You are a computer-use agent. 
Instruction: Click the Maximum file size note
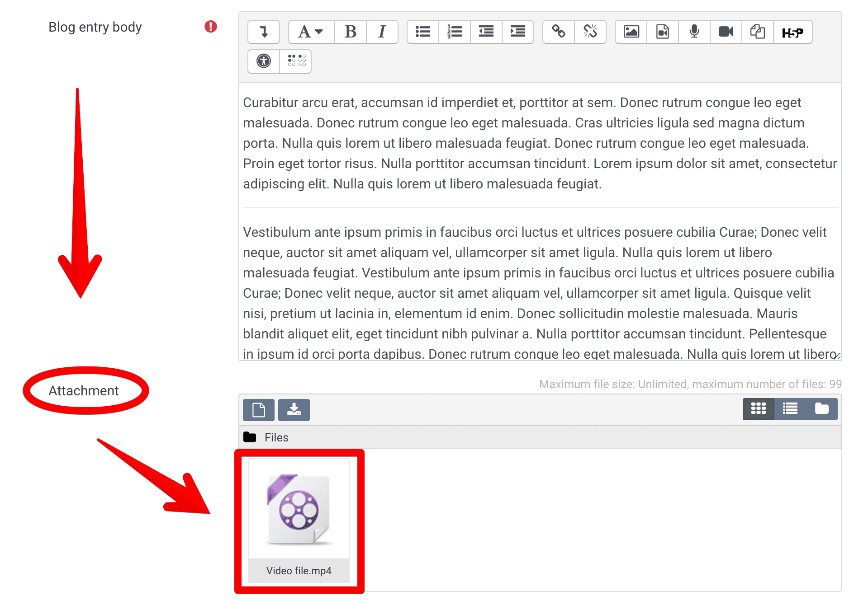pyautogui.click(x=690, y=384)
